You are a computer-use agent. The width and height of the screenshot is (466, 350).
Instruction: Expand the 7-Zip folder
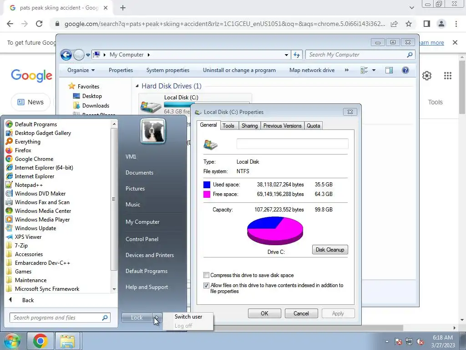pos(21,246)
